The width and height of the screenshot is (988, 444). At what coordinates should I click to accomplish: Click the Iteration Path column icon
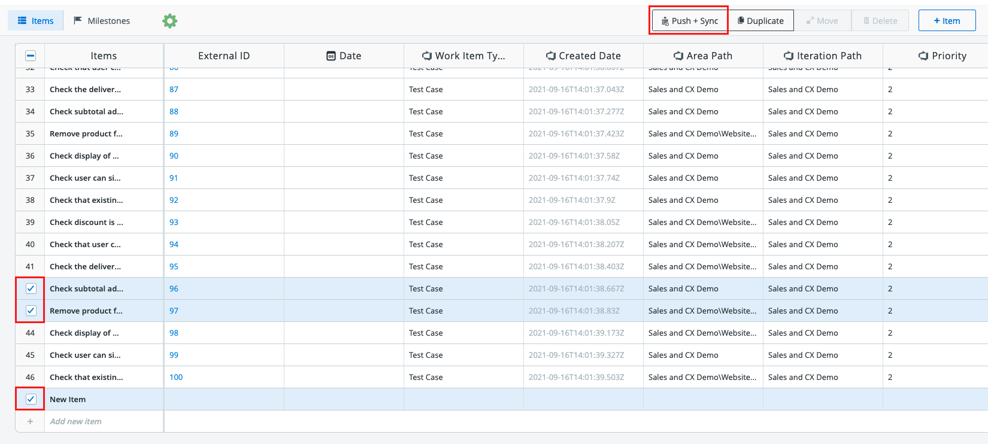pyautogui.click(x=789, y=56)
